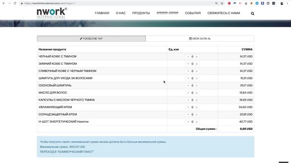Decrease quantity of КАПСУЛЫ С МАСЛОМ ЧЕРНОГО ТМИНА

pos(188,100)
